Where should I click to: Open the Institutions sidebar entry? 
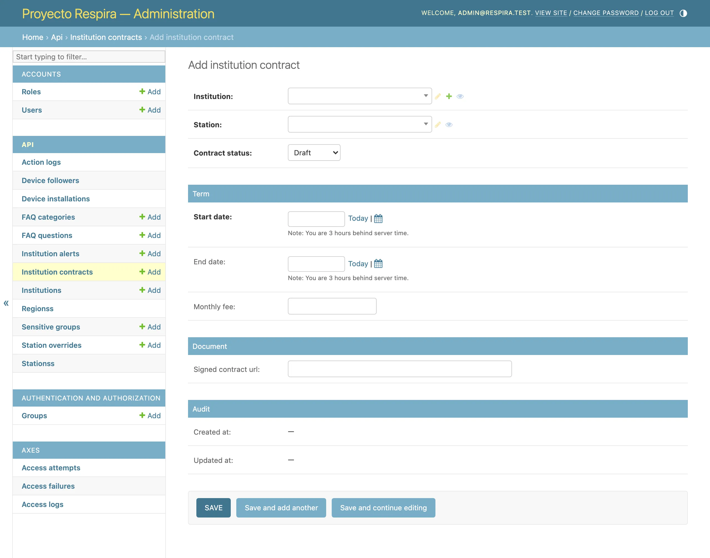[41, 290]
